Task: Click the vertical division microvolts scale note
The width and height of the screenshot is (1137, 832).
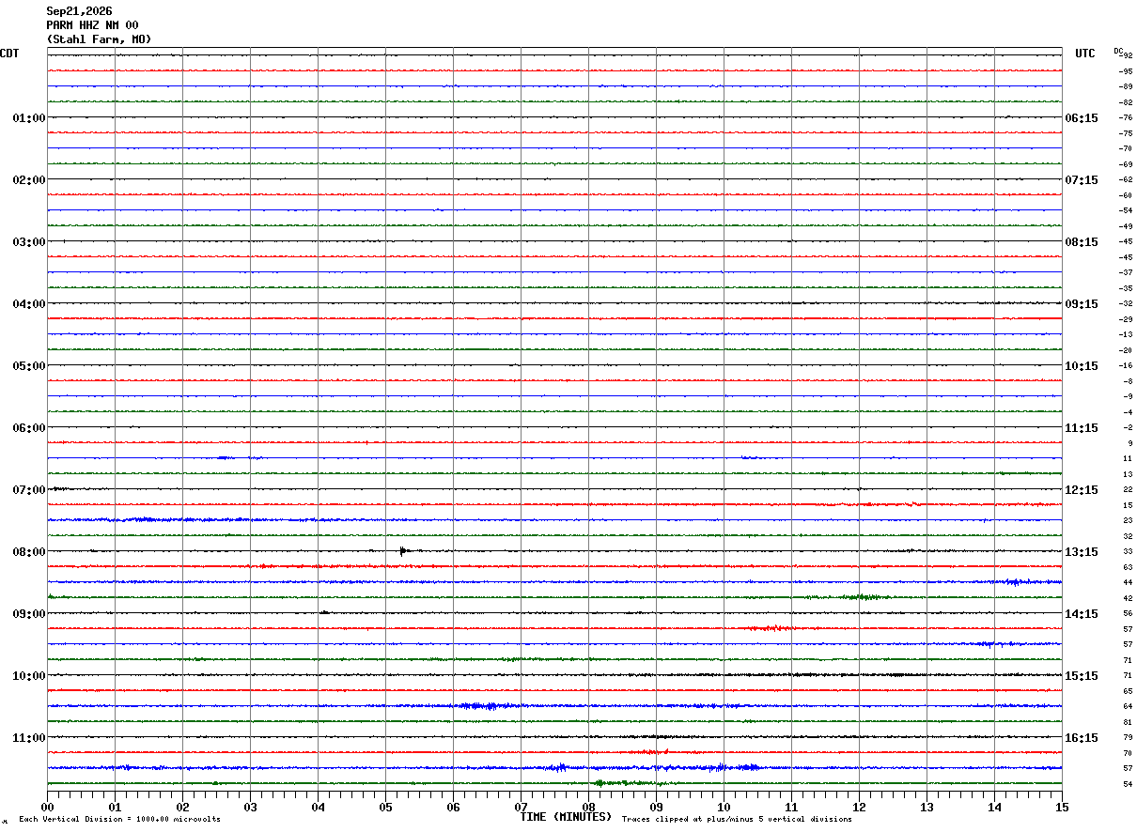Action: tap(119, 820)
